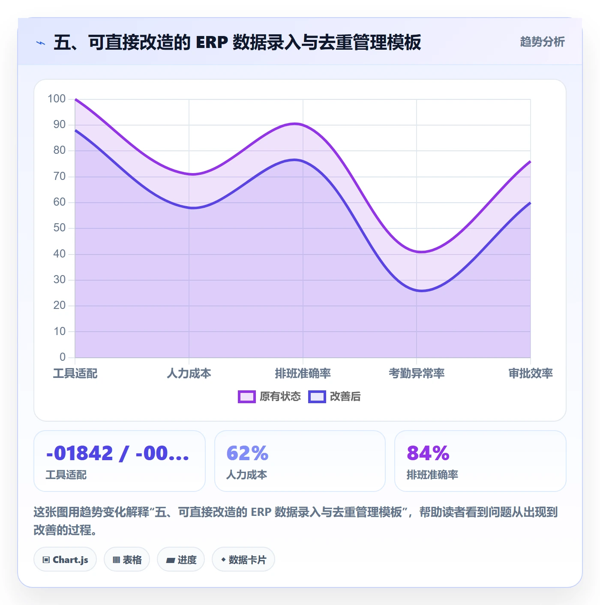This screenshot has width=600, height=605.
Task: Click the 100 y-axis value
Action: click(57, 99)
